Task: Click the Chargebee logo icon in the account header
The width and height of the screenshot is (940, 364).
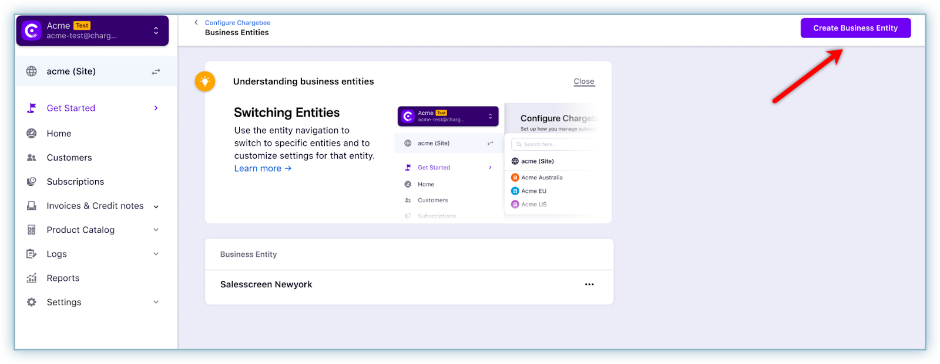Action: (x=31, y=30)
